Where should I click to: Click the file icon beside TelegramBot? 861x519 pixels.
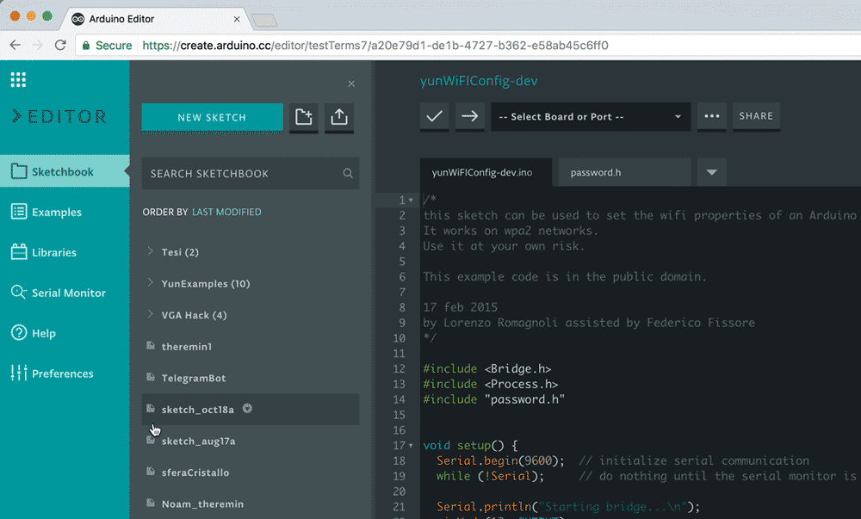click(x=151, y=377)
